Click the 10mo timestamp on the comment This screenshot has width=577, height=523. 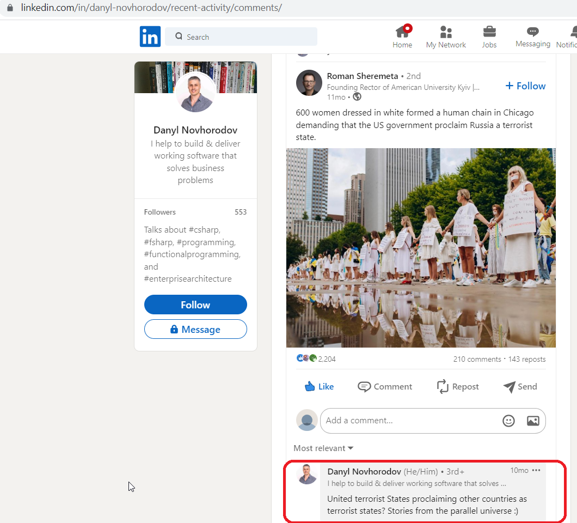click(519, 470)
